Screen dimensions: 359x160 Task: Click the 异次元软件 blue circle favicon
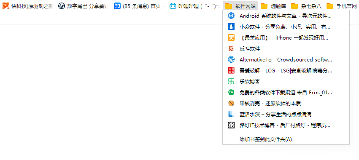(x=231, y=16)
